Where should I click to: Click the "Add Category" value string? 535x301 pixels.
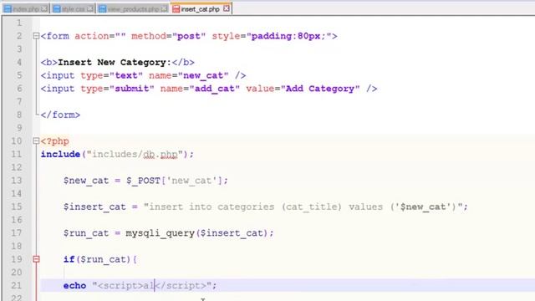coord(320,89)
